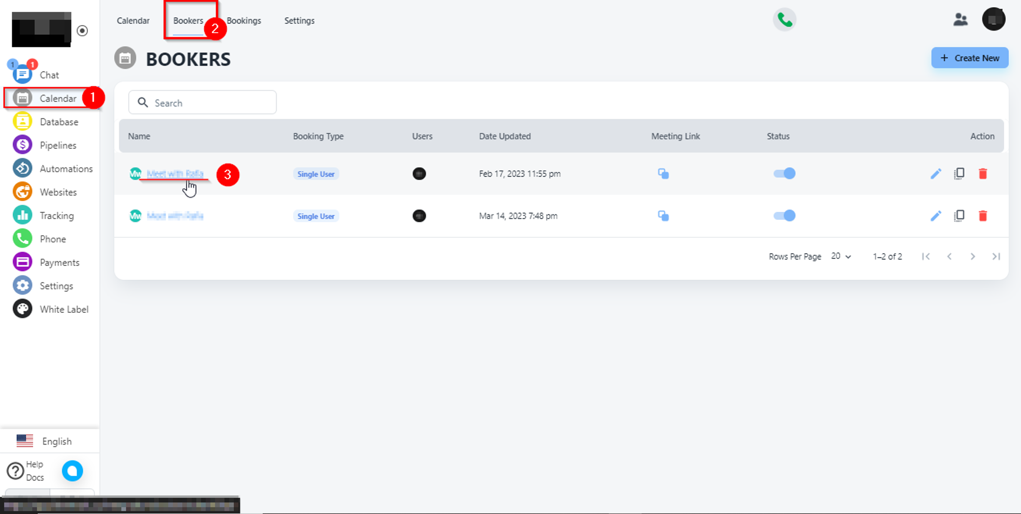Open White Label palette icon
The image size is (1021, 514).
click(x=22, y=309)
